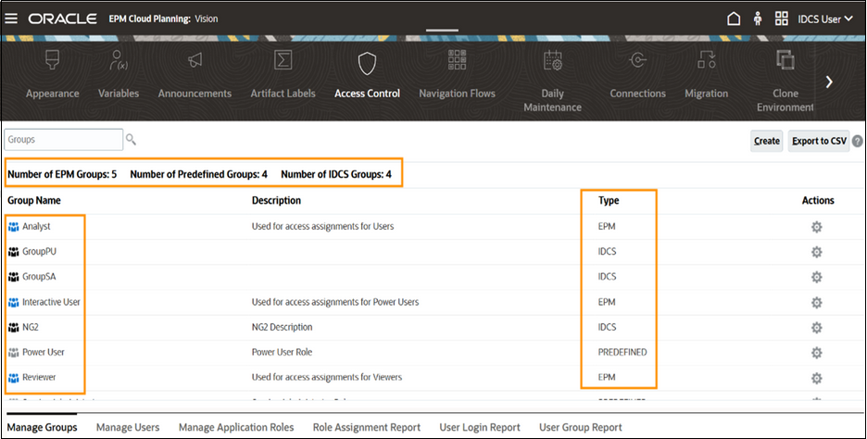Select the Analyst group name
This screenshot has width=867, height=439.
(x=36, y=227)
